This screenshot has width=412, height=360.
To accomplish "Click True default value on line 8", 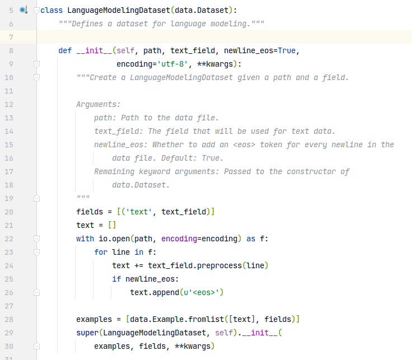I will click(x=287, y=50).
